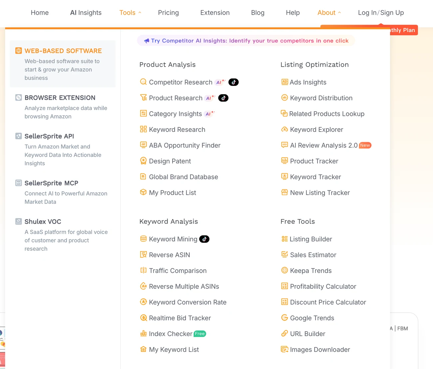This screenshot has width=433, height=369.
Task: Open the Discount Price Calculator link
Action: [328, 302]
